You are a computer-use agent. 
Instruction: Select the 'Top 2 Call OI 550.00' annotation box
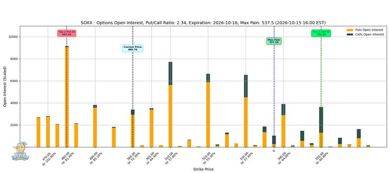[x=321, y=33]
